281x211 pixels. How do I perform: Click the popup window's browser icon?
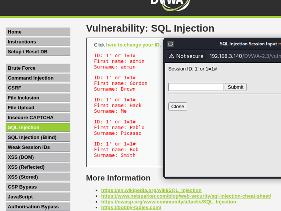click(171, 44)
